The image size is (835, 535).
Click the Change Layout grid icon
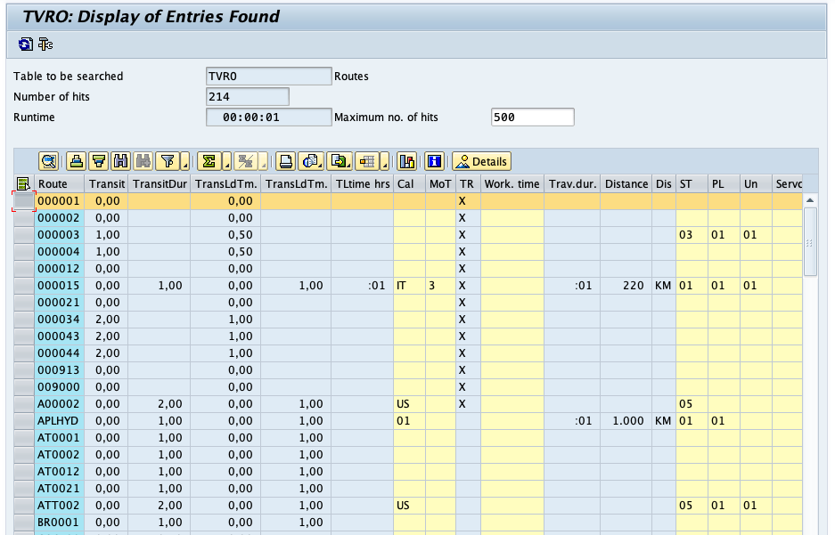pyautogui.click(x=367, y=161)
